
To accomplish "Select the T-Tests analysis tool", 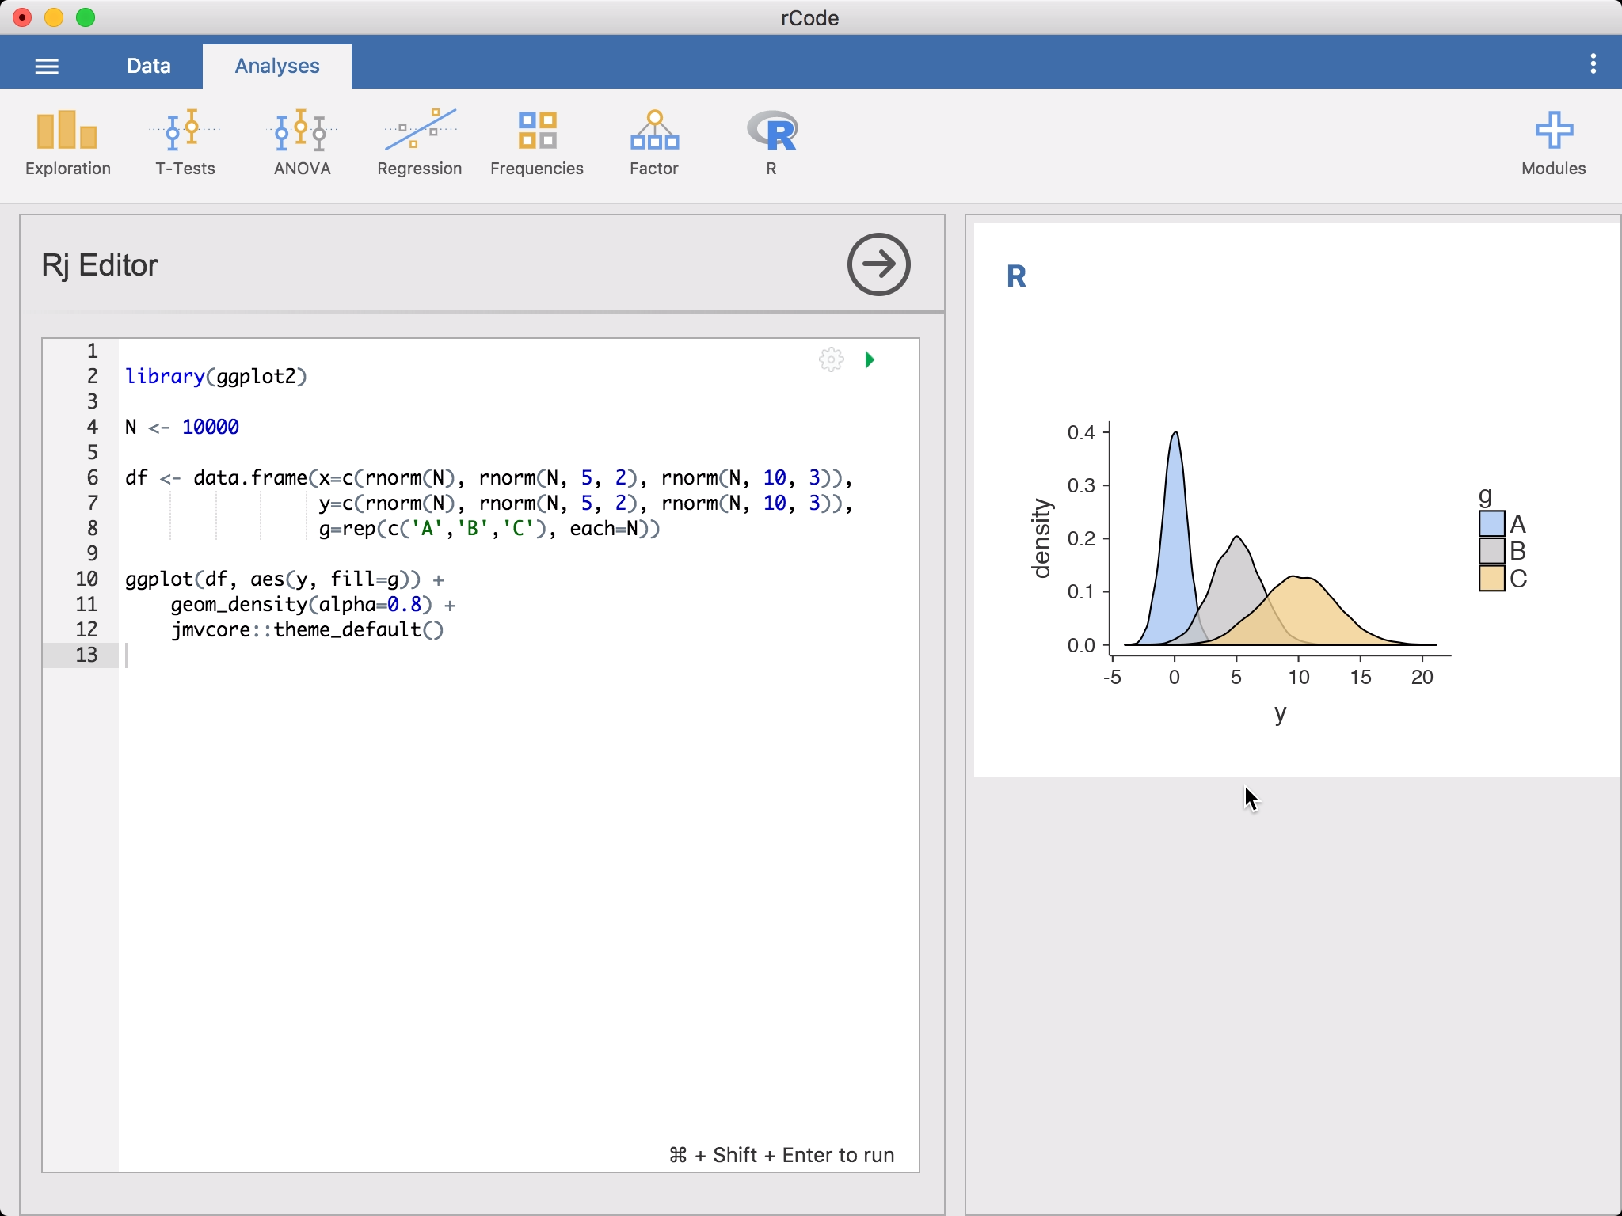I will pyautogui.click(x=183, y=140).
